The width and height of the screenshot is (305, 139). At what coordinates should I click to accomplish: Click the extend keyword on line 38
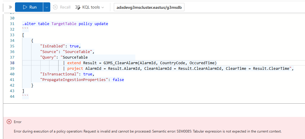click(74, 63)
